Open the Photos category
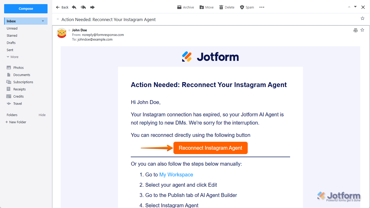Viewport: 370px width, 208px height. point(18,68)
